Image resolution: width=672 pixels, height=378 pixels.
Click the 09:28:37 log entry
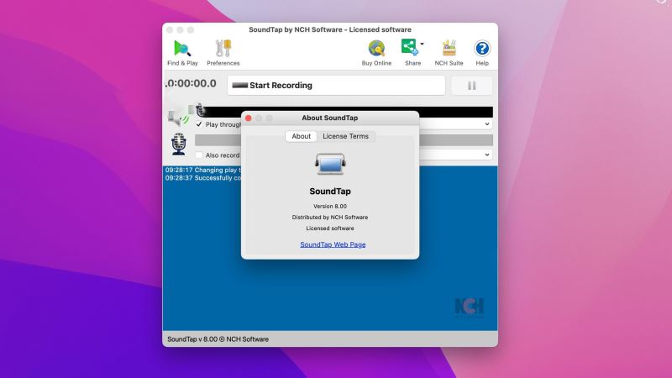click(202, 178)
